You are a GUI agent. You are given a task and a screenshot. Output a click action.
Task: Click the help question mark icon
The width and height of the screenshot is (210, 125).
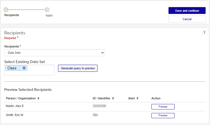(x=204, y=32)
